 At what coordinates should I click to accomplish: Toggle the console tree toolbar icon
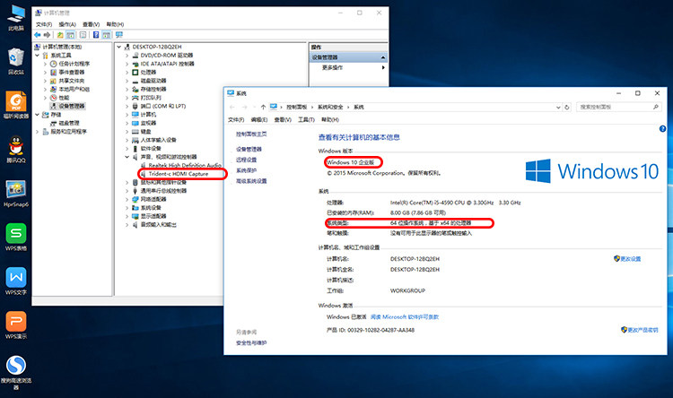click(x=70, y=35)
